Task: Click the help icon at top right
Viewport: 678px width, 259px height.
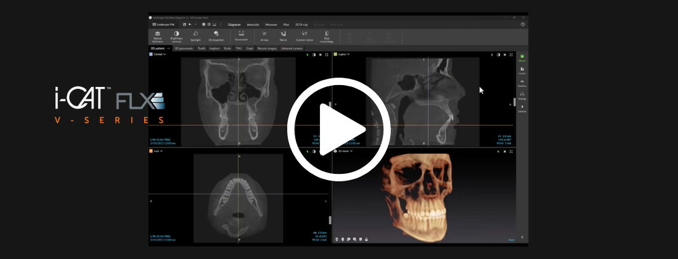Action: (x=523, y=25)
